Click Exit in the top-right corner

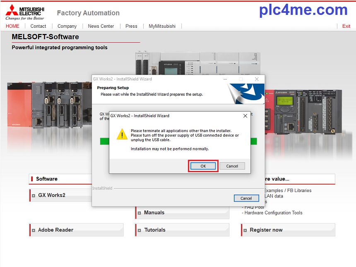coord(346,26)
